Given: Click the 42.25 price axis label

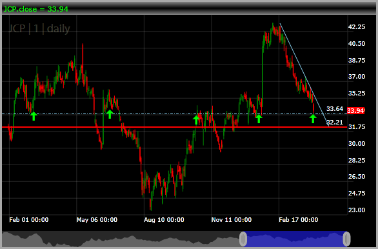Looking at the screenshot, I should (x=357, y=26).
